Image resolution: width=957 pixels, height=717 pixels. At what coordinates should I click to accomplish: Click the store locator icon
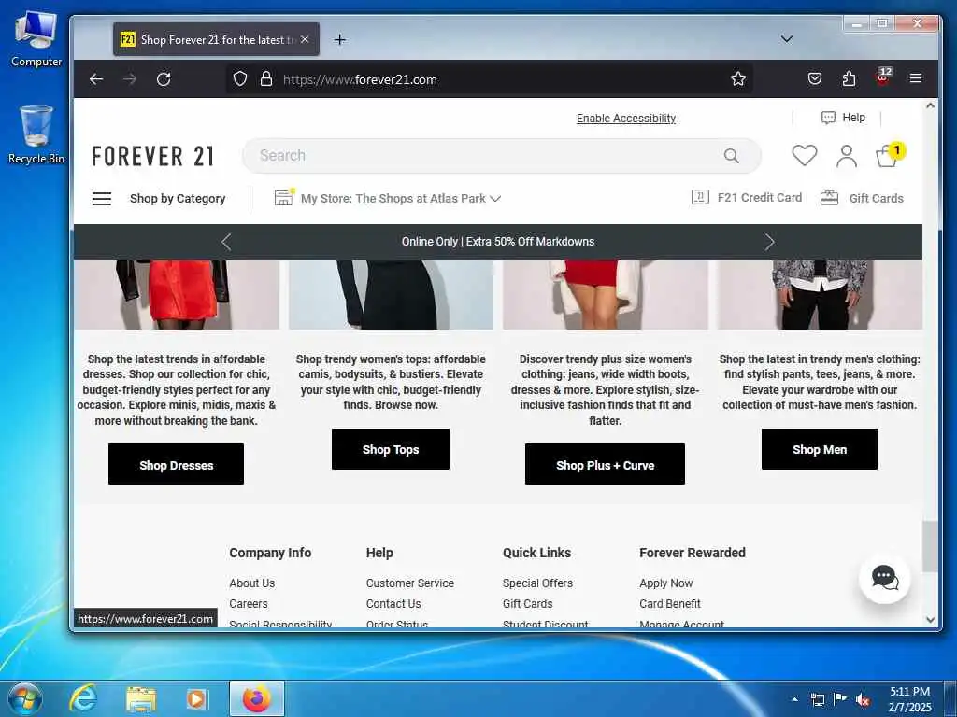(284, 197)
